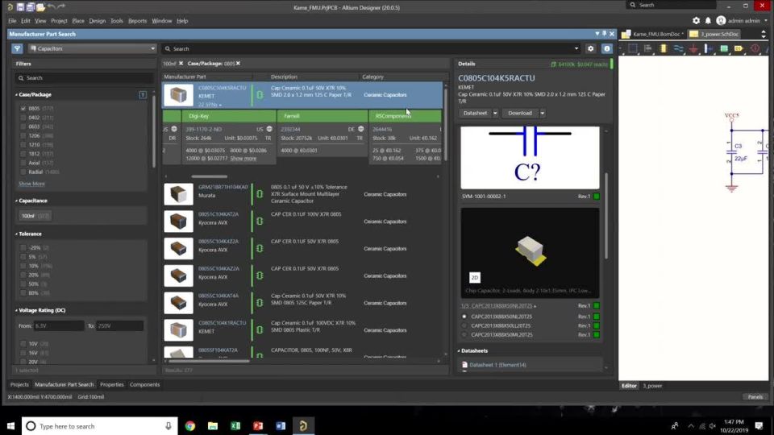The image size is (774, 435).
Task: Click the Save All icon
Action: click(30, 7)
